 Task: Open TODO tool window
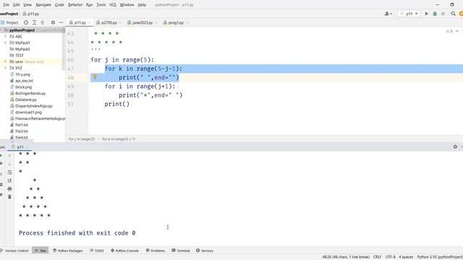click(x=97, y=251)
